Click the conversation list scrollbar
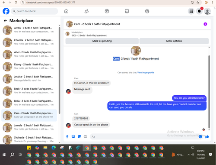The image size is (216, 165). tap(59, 71)
